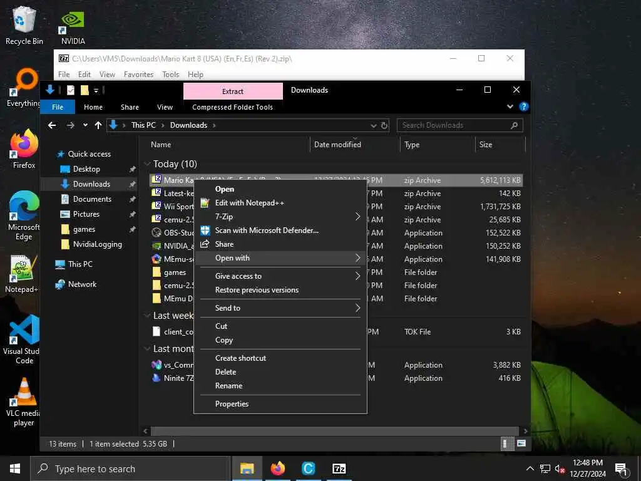
Task: Click the horizontal scrollbar track
Action: [334, 431]
